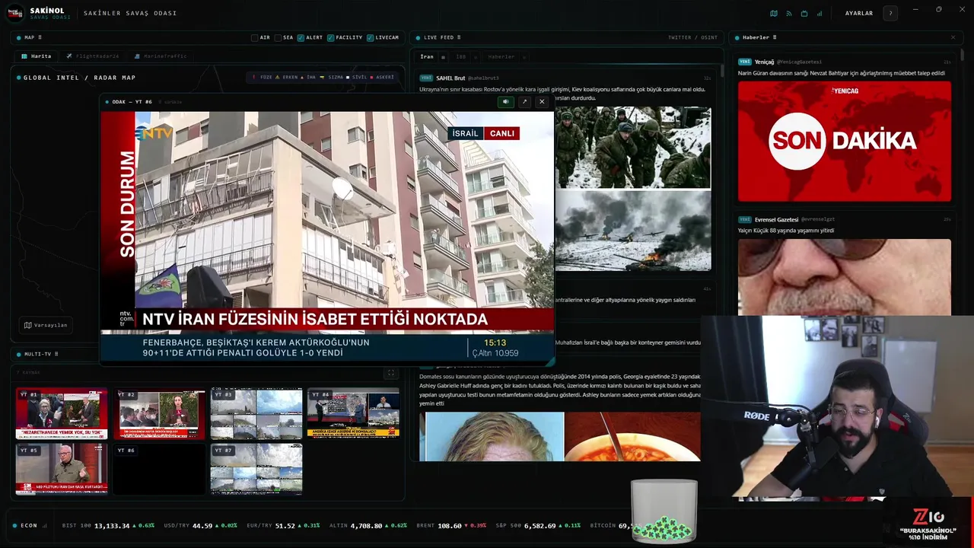Switch to the Harita map tab
The image size is (974, 548).
[37, 56]
